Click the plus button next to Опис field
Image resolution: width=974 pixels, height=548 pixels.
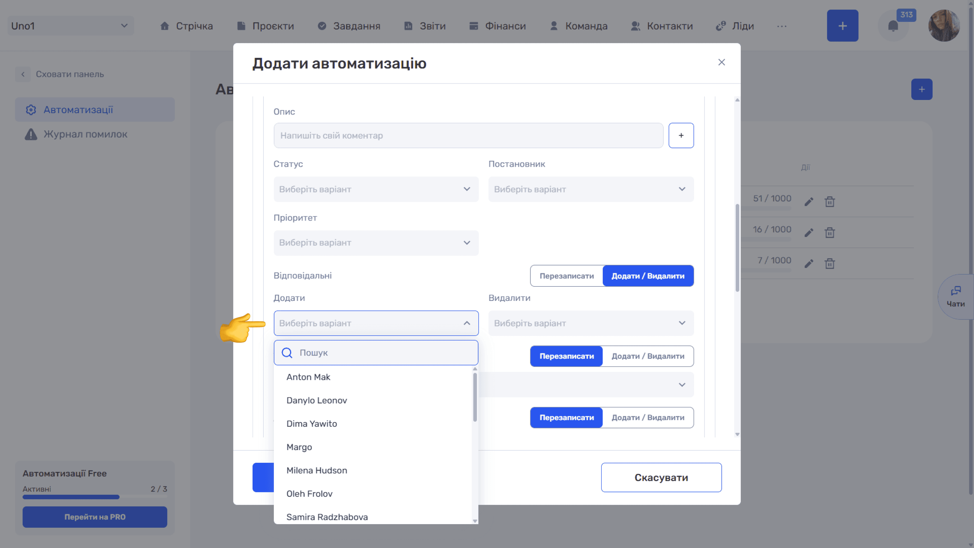pyautogui.click(x=681, y=135)
